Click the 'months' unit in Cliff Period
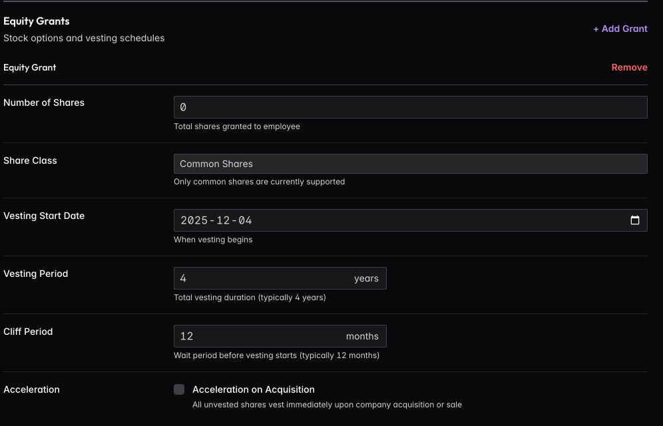Viewport: 663px width, 426px height. [x=362, y=336]
